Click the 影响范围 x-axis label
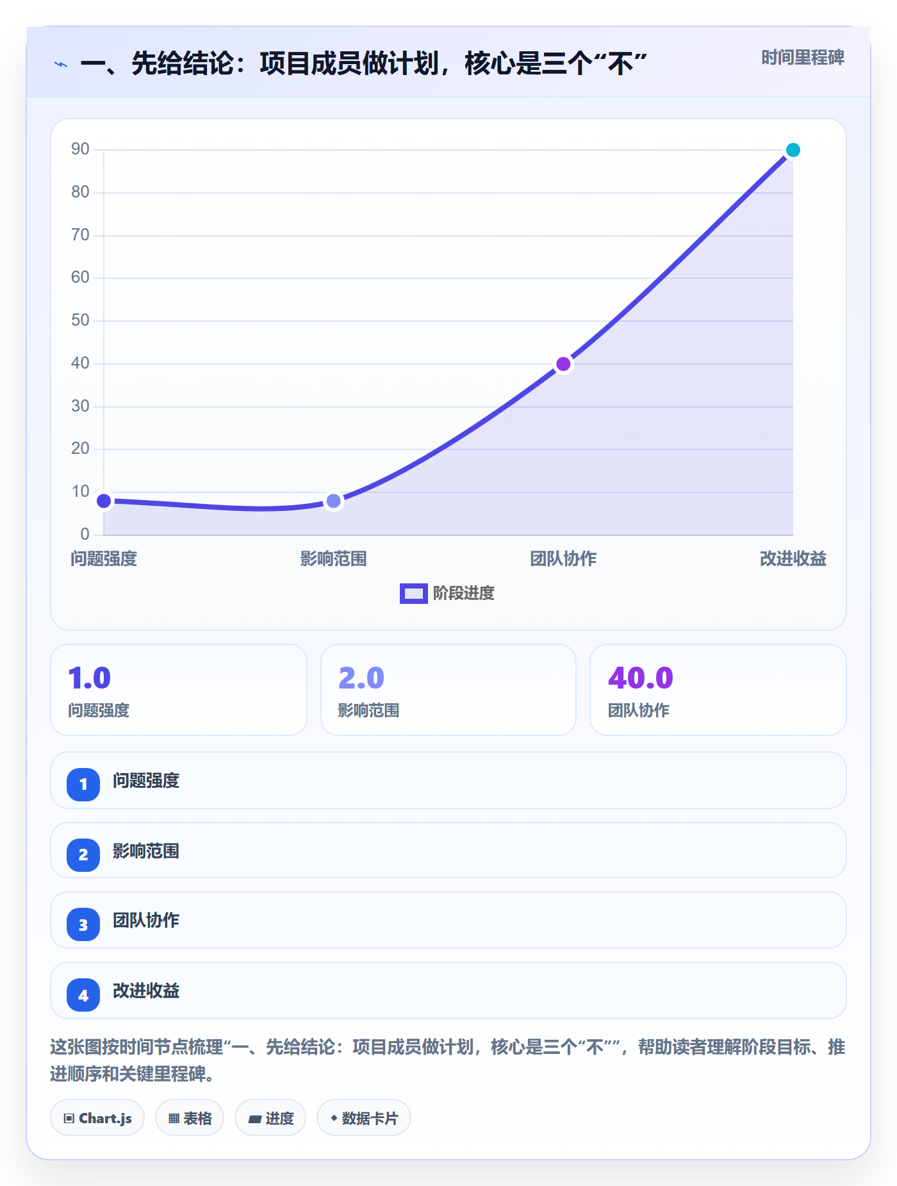Screen dimensions: 897x1186 [333, 559]
